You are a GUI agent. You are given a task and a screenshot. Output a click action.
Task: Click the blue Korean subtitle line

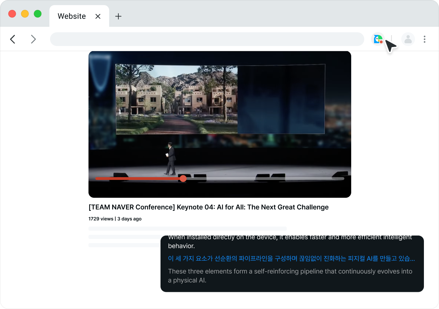pyautogui.click(x=291, y=259)
